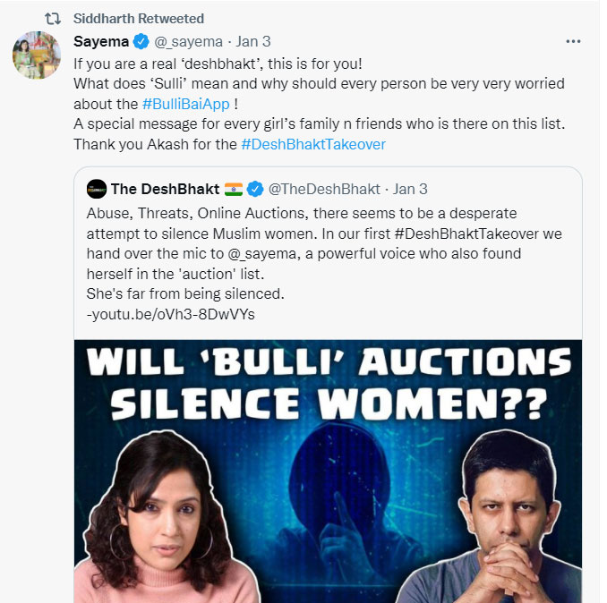Screen dimensions: 607x603
Task: Click Sayema's blue verified badge
Action: [141, 41]
